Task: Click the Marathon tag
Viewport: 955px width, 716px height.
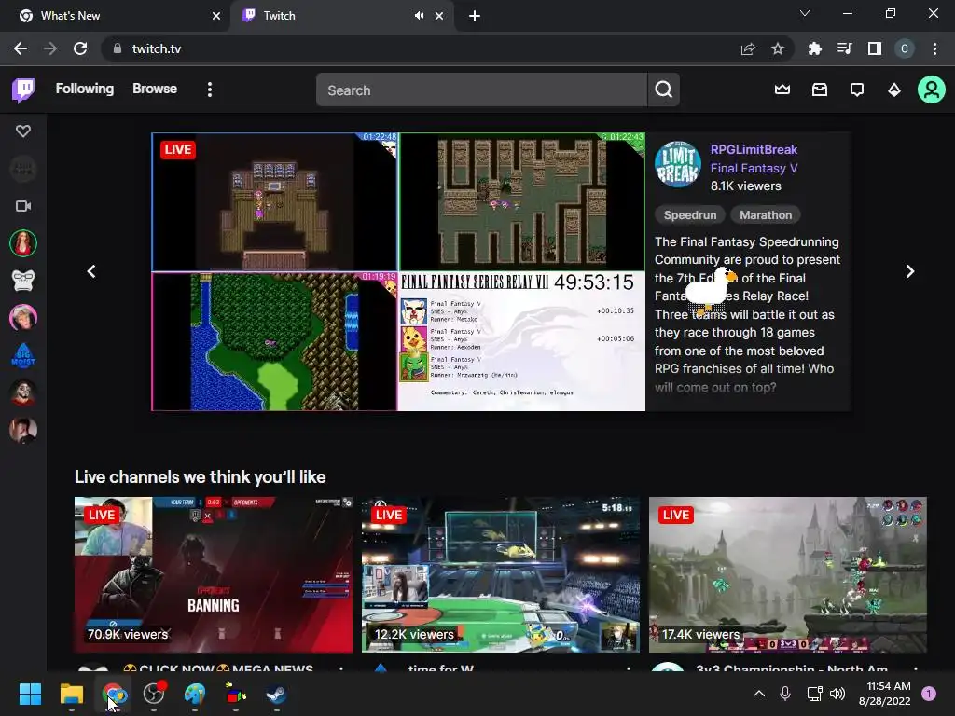Action: point(766,215)
